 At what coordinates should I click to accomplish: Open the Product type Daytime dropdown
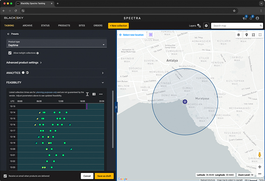tap(56, 44)
